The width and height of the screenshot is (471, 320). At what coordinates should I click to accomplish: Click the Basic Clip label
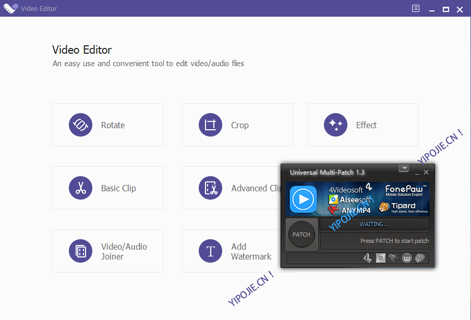pos(118,189)
